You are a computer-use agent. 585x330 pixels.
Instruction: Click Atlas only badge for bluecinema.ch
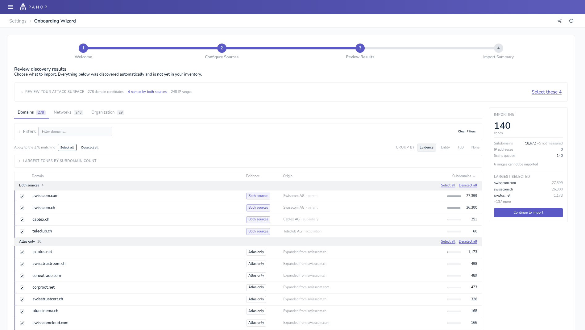click(256, 311)
